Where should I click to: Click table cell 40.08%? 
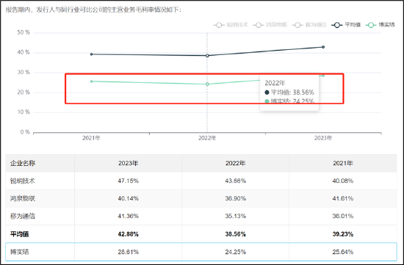[343, 181]
